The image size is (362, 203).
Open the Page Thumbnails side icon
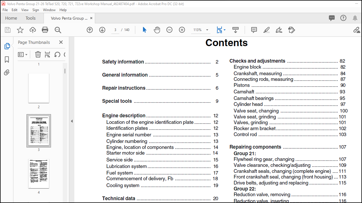(x=7, y=46)
